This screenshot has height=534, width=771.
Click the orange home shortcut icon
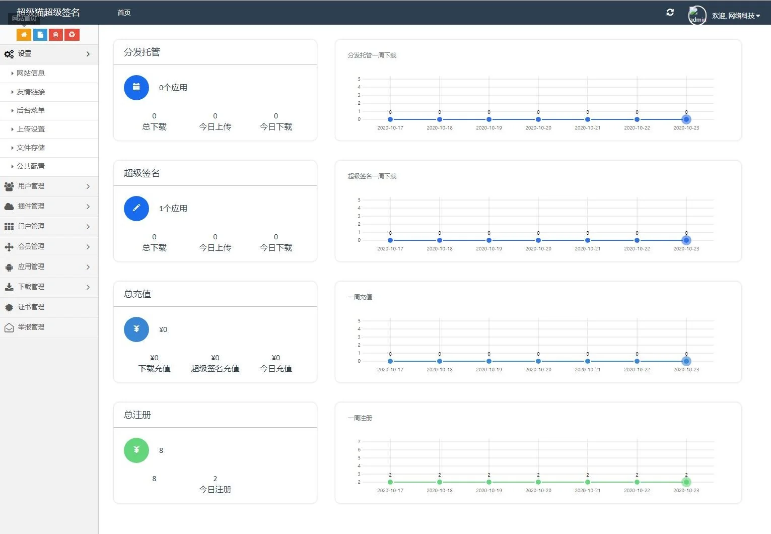pos(24,35)
